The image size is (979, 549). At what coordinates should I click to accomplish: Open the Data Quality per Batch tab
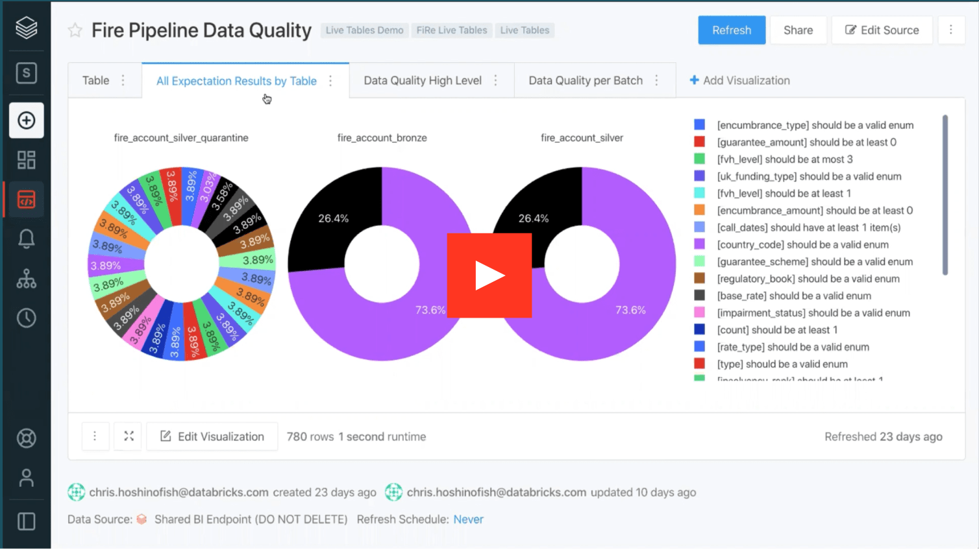[x=586, y=80]
